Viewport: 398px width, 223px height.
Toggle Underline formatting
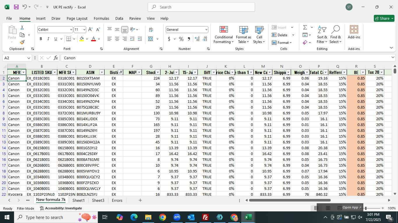click(x=56, y=39)
